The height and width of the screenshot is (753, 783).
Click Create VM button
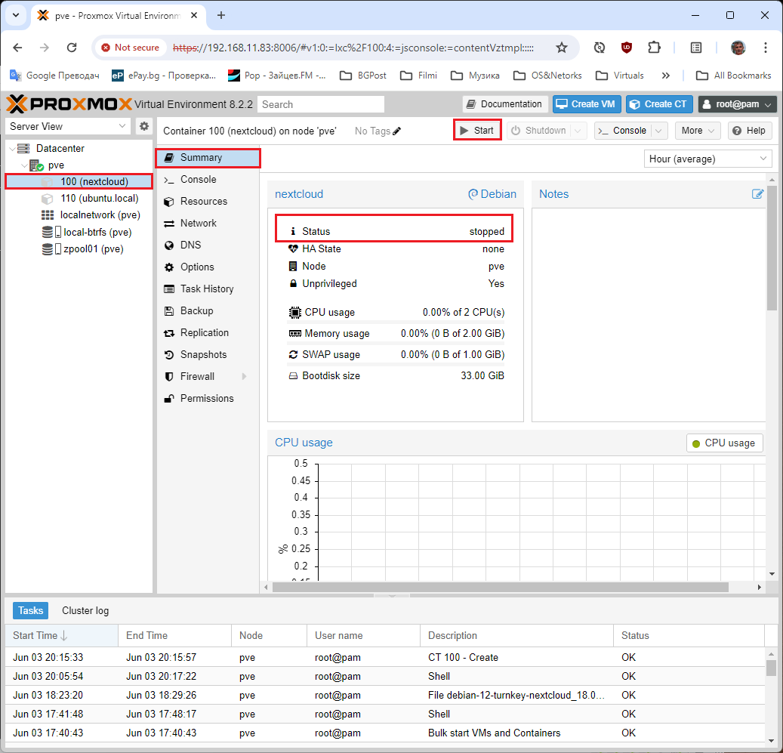coord(587,104)
